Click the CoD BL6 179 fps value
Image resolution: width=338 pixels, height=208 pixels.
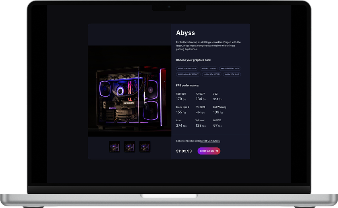coord(181,99)
